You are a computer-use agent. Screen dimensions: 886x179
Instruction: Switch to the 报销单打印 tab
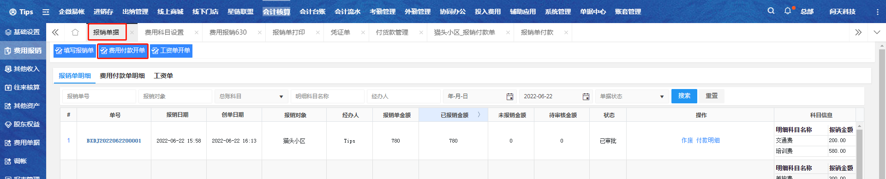(289, 32)
